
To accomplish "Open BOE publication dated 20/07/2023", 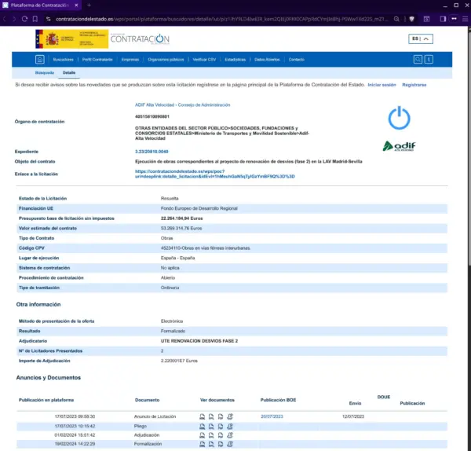I will coord(272,416).
